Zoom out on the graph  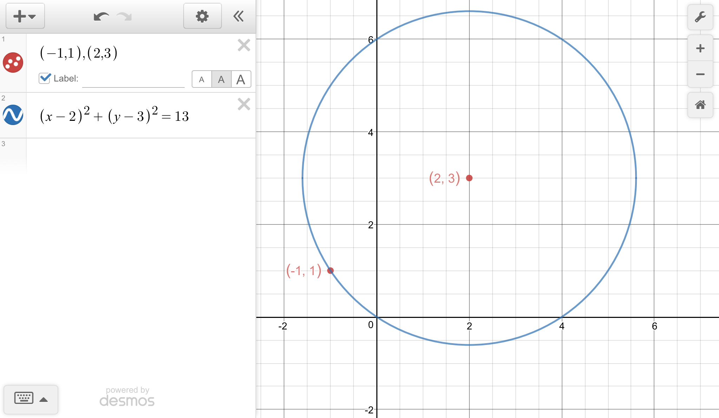[700, 74]
